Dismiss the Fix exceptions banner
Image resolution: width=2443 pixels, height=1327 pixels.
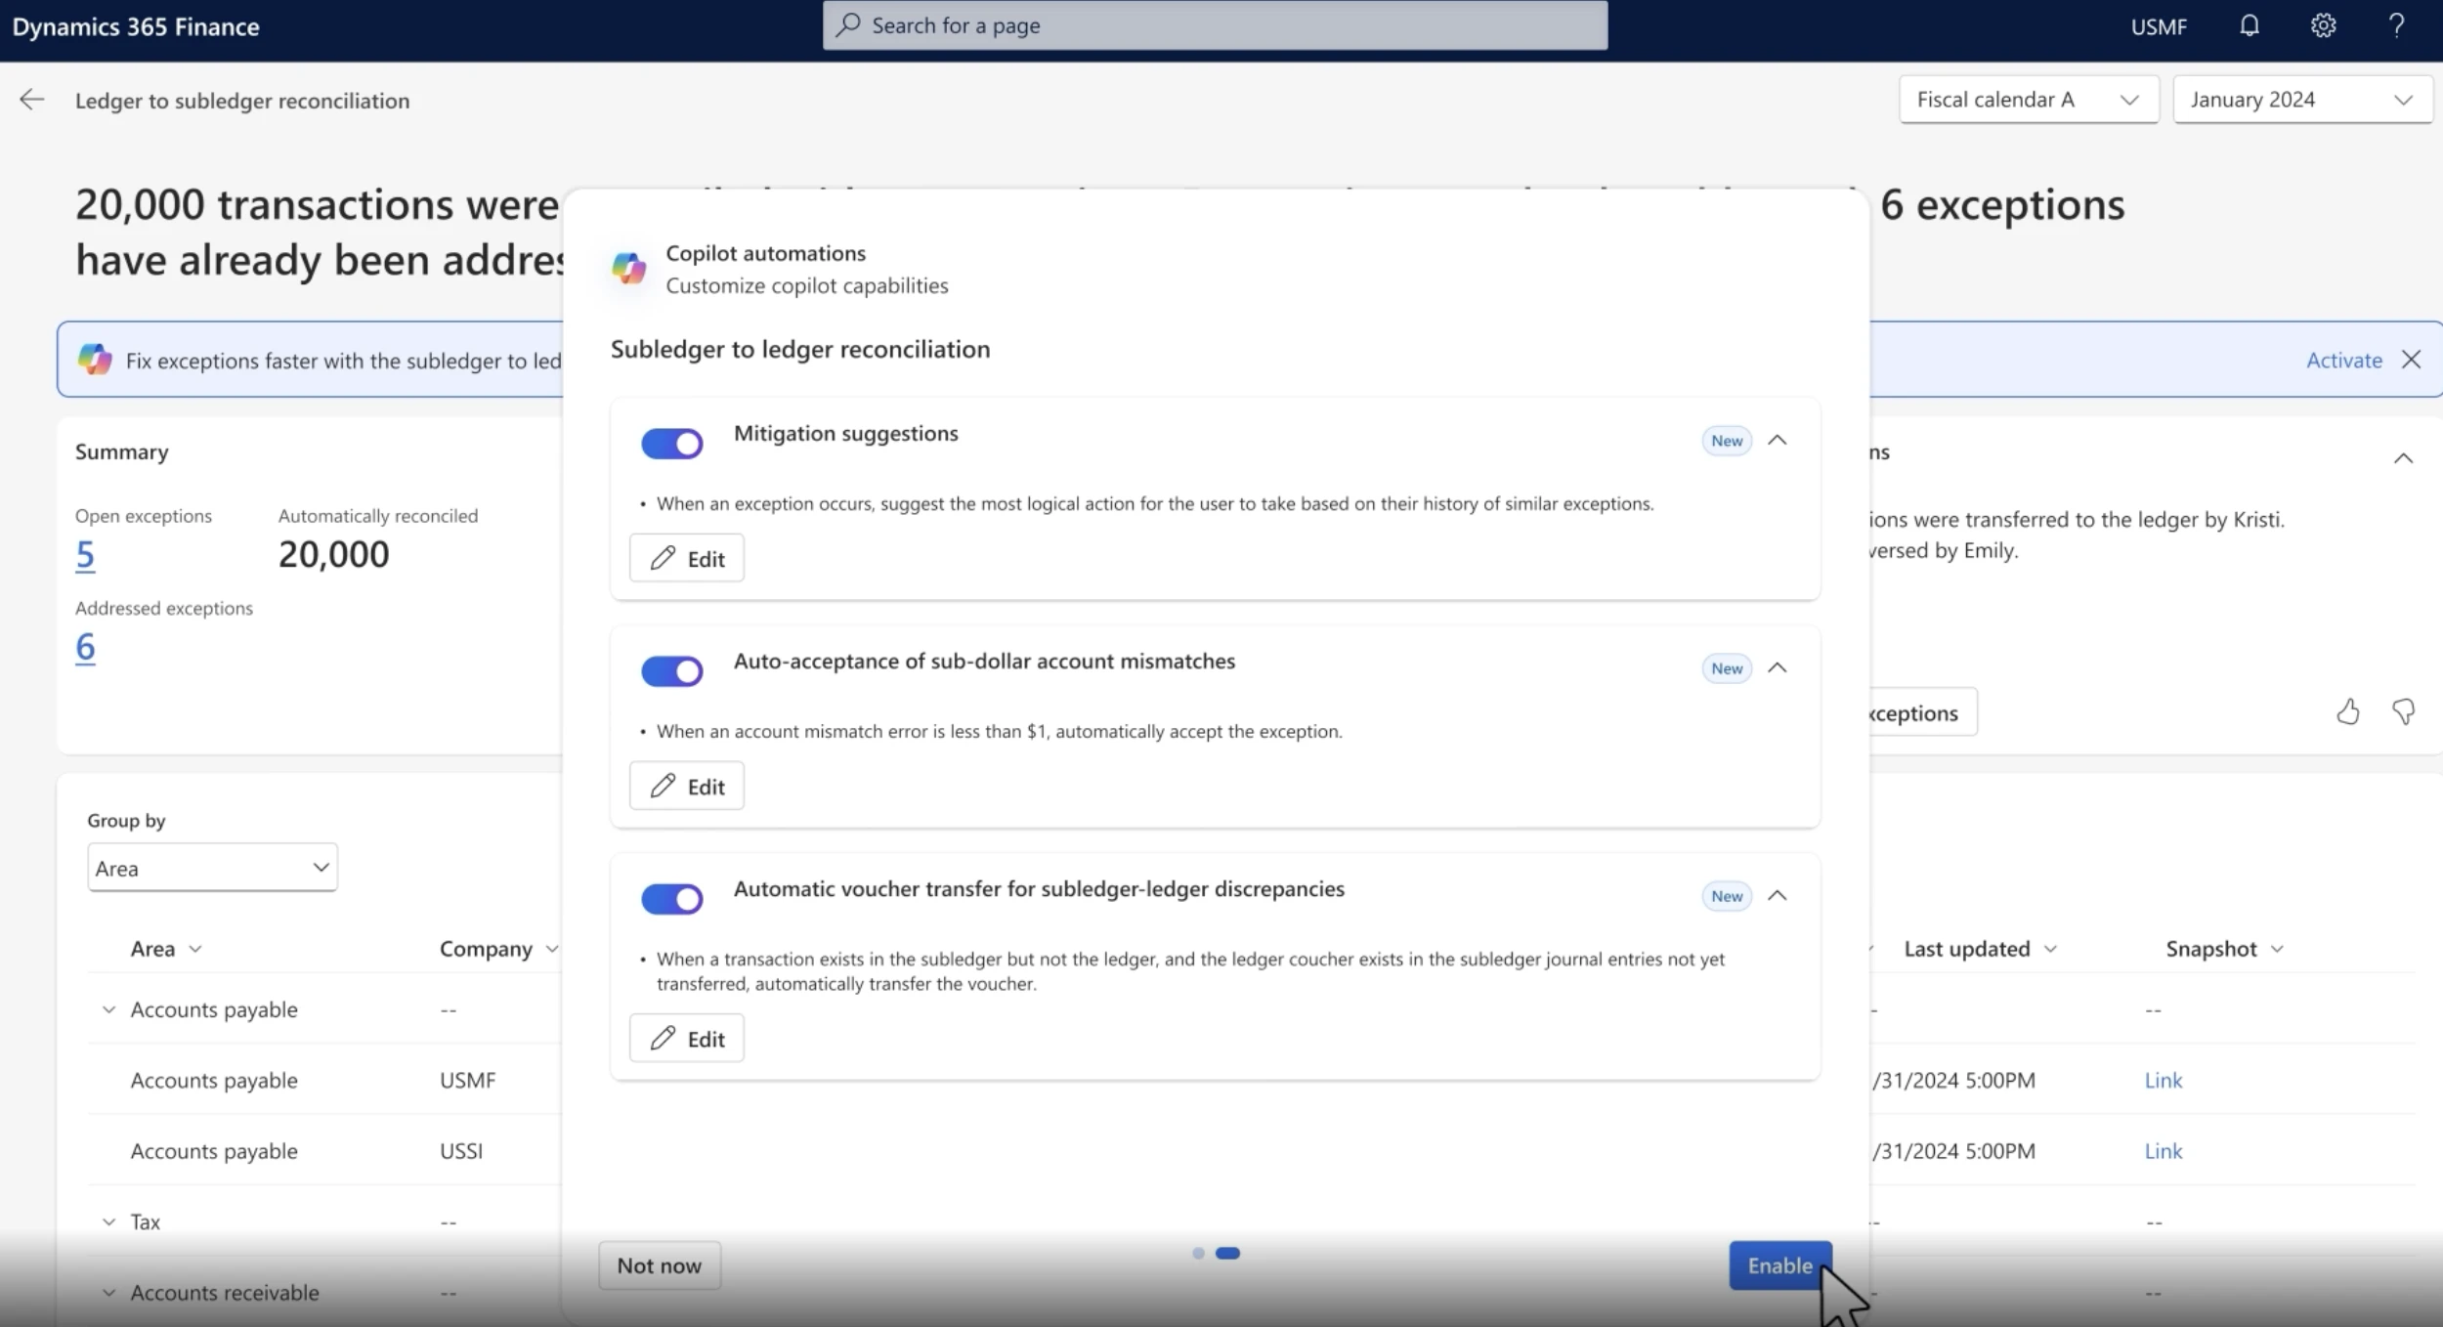[x=2411, y=360]
